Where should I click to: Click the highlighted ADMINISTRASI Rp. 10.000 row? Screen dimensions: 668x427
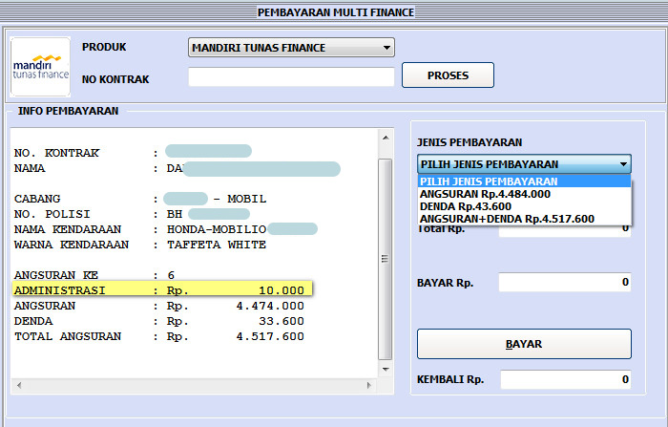(x=162, y=290)
